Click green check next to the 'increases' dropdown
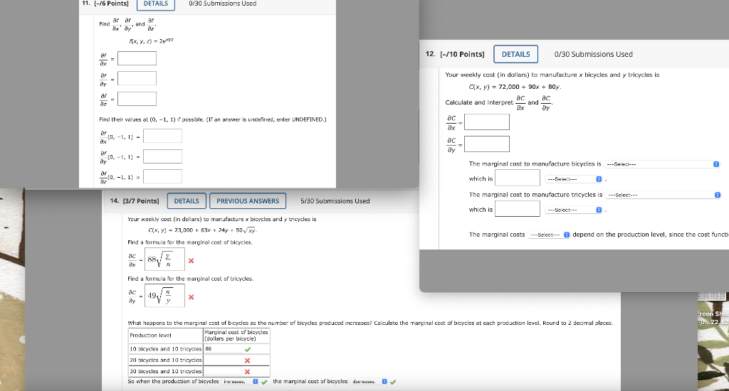This screenshot has width=729, height=391. pos(264,382)
